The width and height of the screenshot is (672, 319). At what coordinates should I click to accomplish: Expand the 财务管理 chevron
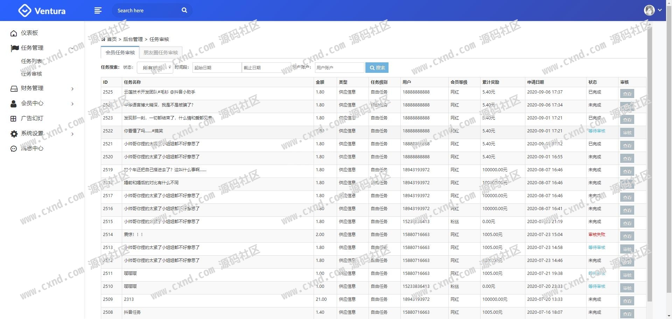click(72, 89)
